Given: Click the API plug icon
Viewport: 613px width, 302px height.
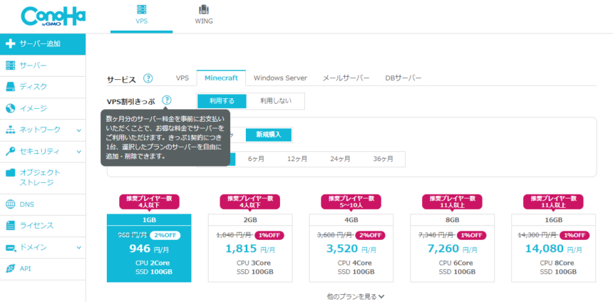Looking at the screenshot, I should click(x=11, y=269).
